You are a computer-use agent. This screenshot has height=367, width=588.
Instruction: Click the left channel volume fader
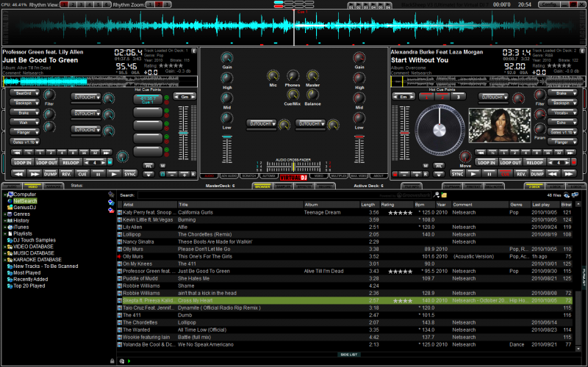(x=227, y=150)
